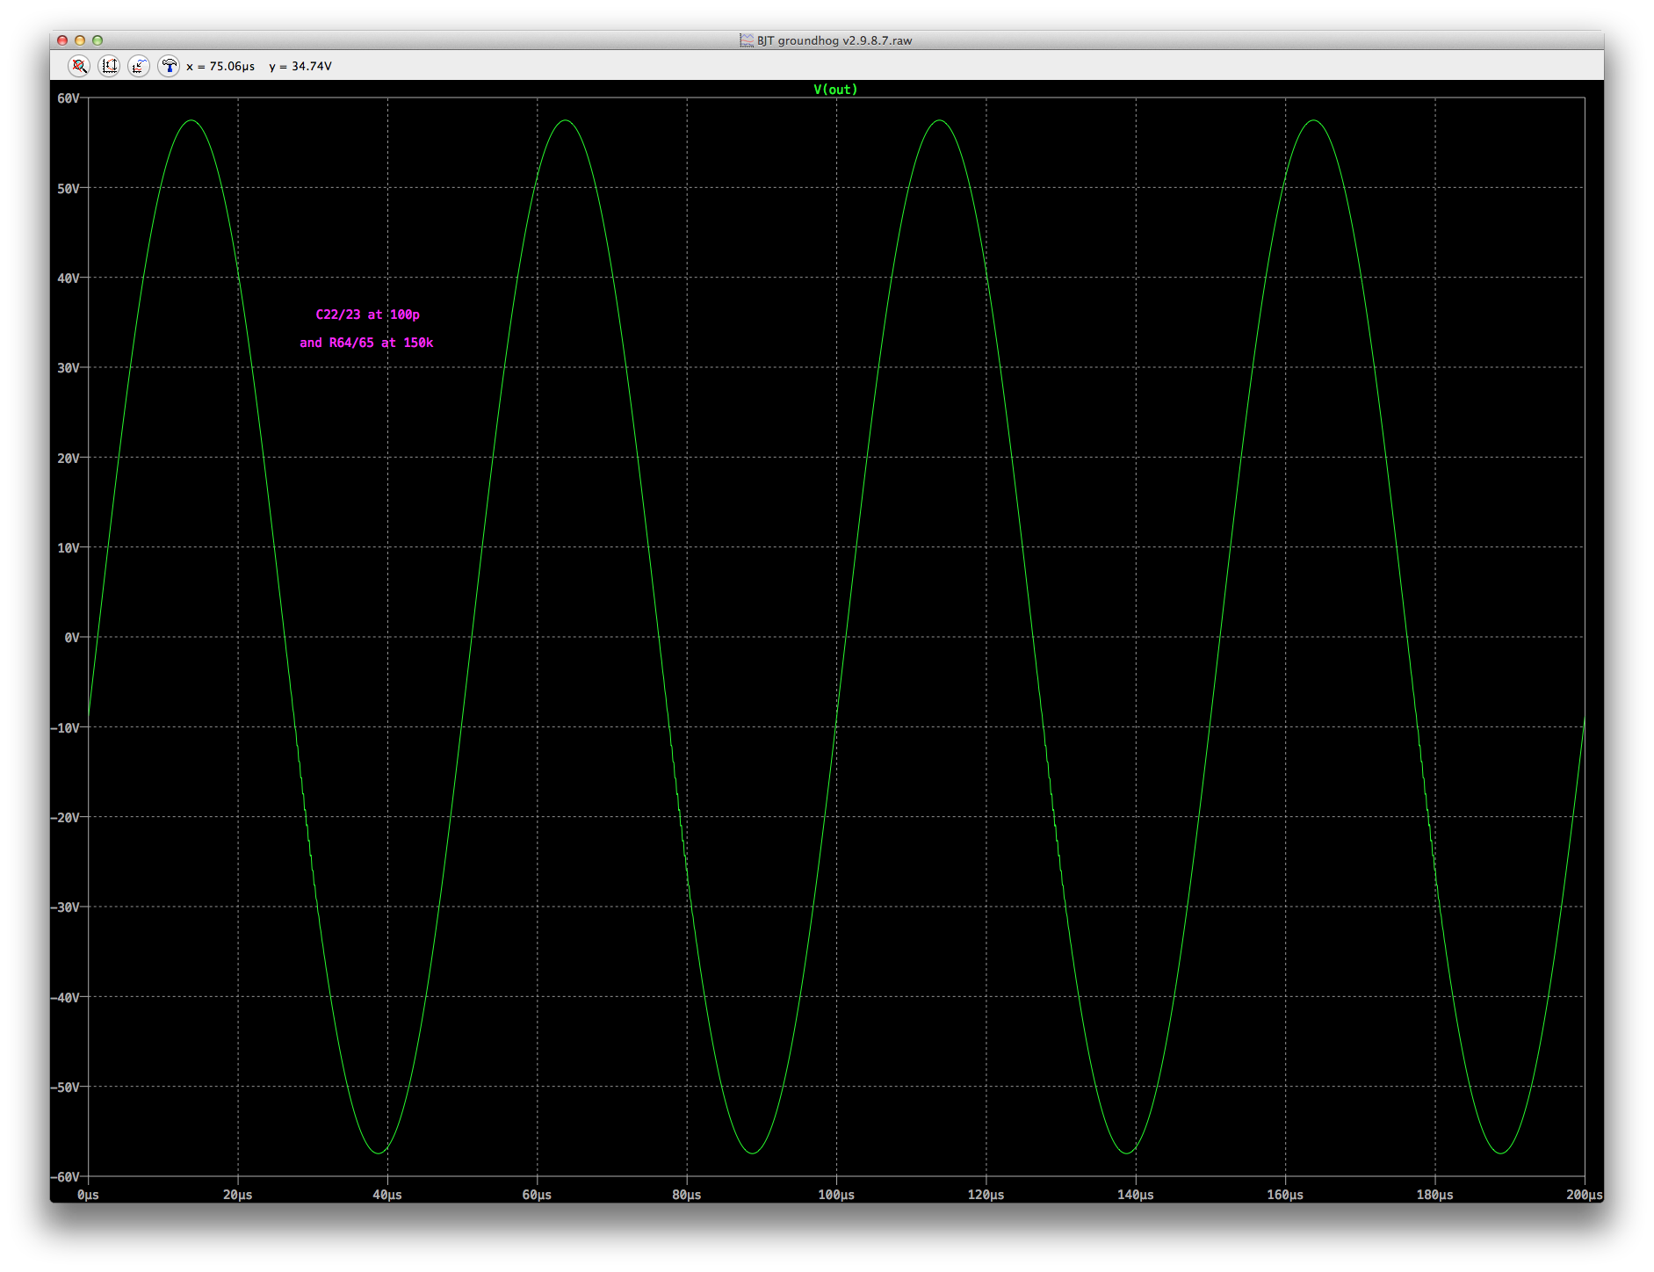Click the 'C22/23 at 100p' annotation
1654x1272 pixels.
pos(367,314)
